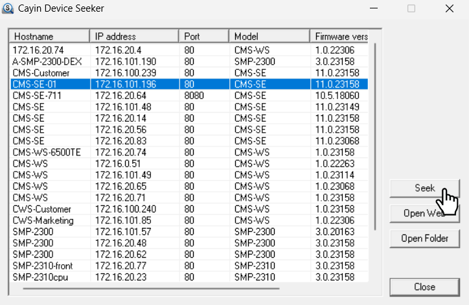Click the Cayin Device Seeker app icon
This screenshot has width=469, height=305.
[x=8, y=8]
